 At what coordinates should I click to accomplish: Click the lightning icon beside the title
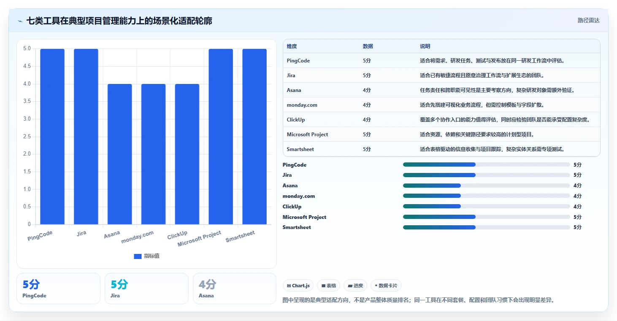(20, 21)
